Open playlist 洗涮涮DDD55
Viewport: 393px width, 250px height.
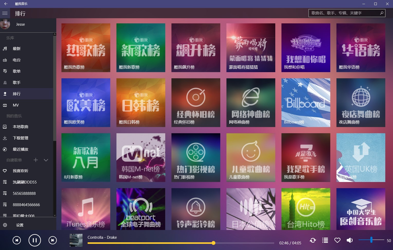tap(26, 182)
